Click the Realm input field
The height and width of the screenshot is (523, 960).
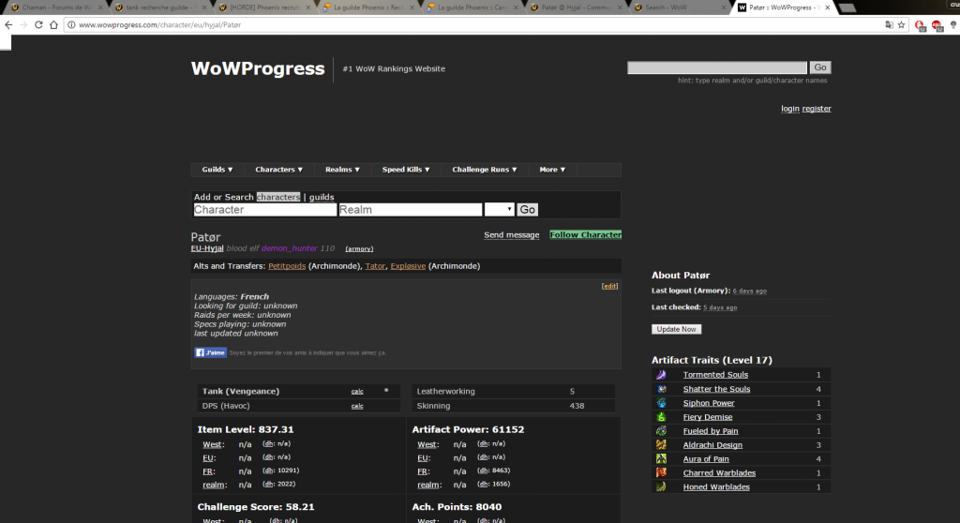pyautogui.click(x=411, y=209)
